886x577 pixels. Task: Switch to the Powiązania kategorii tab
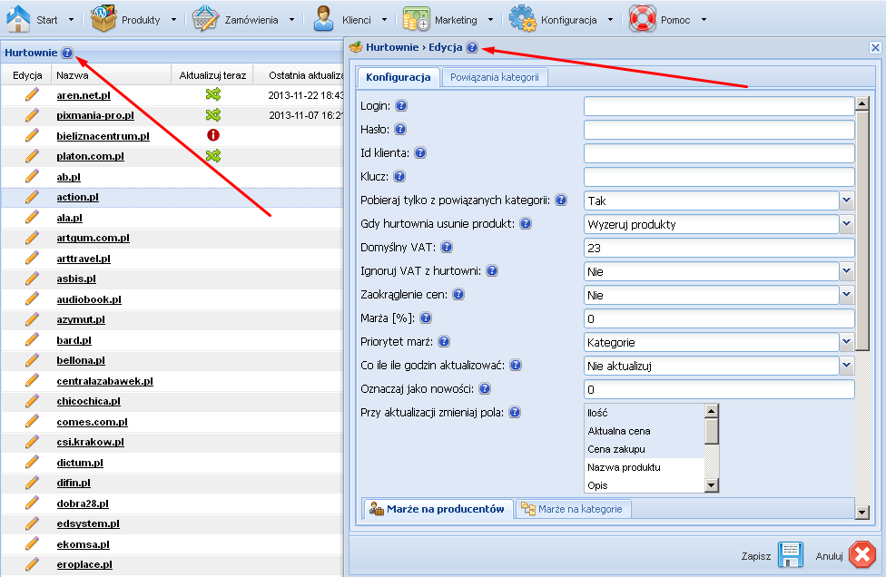point(495,77)
